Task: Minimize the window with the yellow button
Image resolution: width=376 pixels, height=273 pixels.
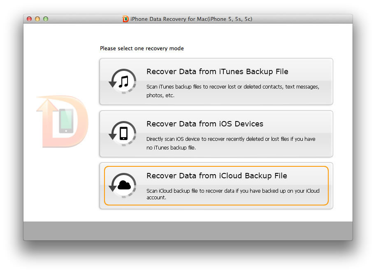Action: (x=37, y=19)
